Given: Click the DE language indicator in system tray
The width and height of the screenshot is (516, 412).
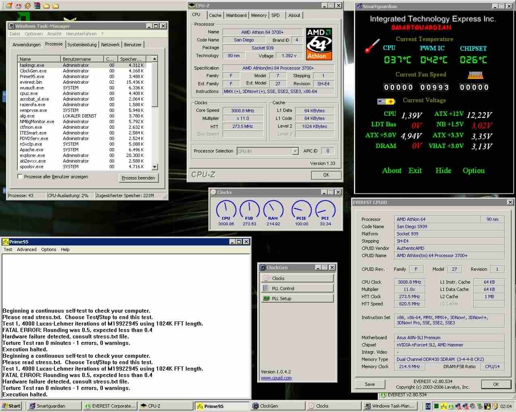Looking at the screenshot, I should 428,406.
